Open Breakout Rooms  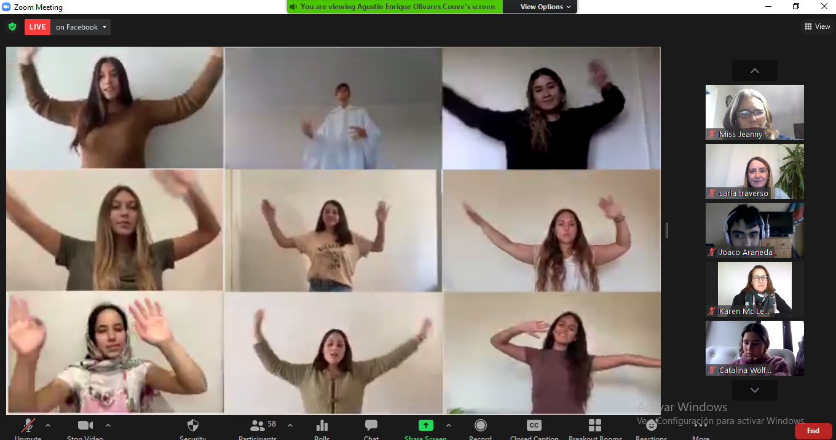click(x=594, y=426)
